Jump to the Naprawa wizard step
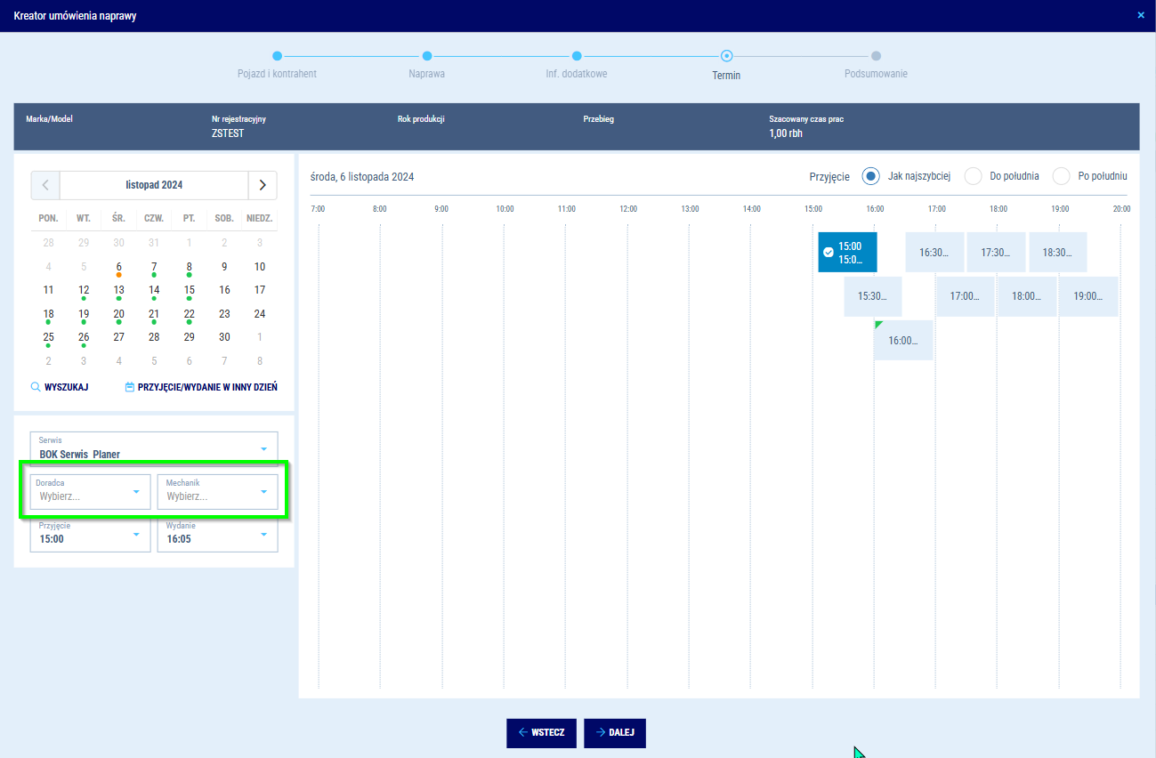This screenshot has width=1156, height=758. [x=427, y=55]
